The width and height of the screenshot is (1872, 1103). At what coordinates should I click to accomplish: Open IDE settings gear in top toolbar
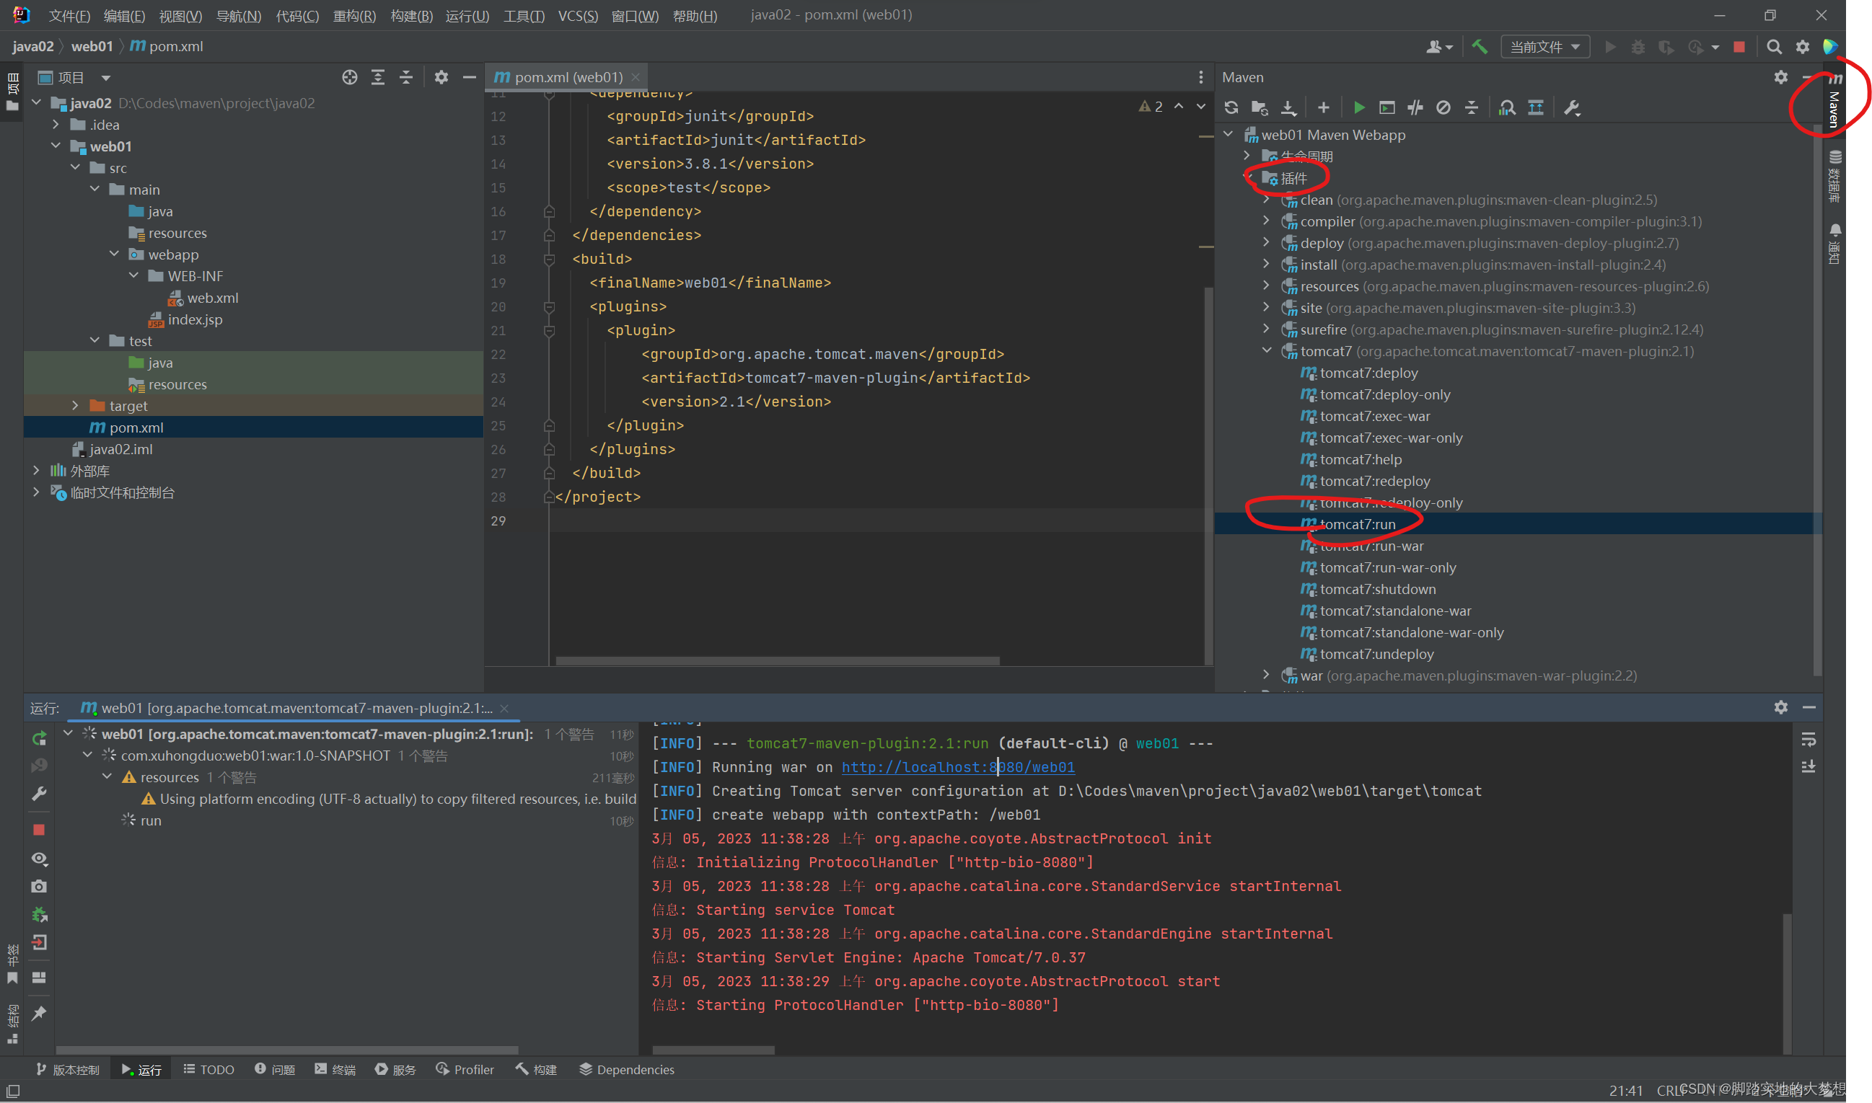point(1803,47)
